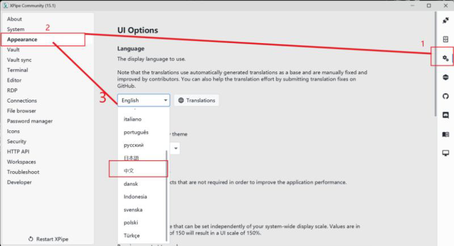This screenshot has width=454, height=246.
Task: Select the Appearance settings category
Action: (x=22, y=39)
